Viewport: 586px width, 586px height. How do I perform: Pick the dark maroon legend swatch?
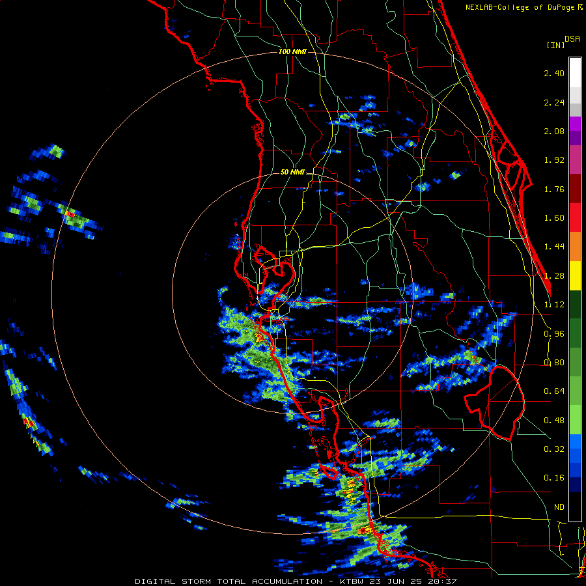(575, 189)
